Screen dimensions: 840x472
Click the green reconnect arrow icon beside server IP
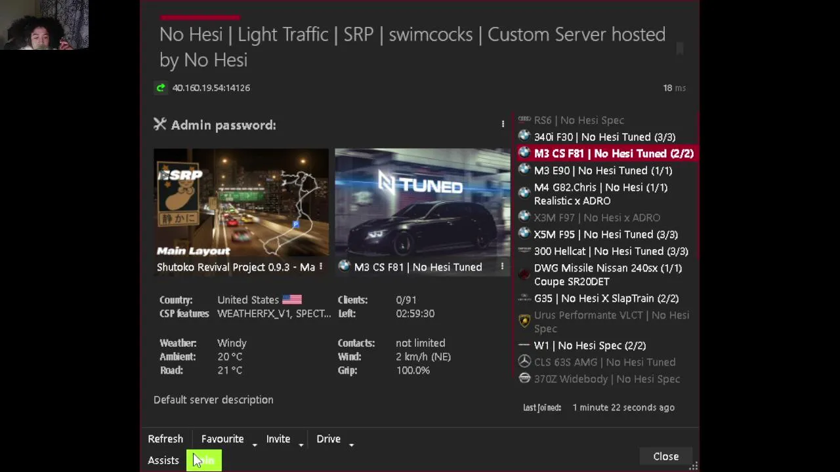(x=161, y=87)
